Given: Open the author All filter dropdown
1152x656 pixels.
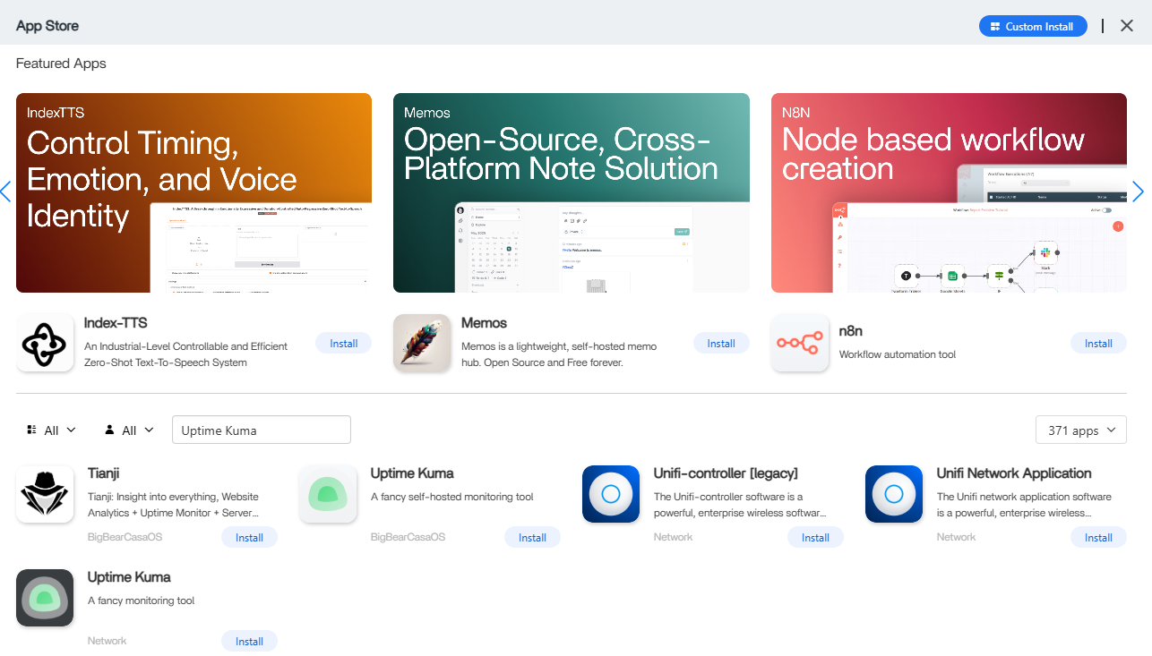Looking at the screenshot, I should tap(130, 430).
